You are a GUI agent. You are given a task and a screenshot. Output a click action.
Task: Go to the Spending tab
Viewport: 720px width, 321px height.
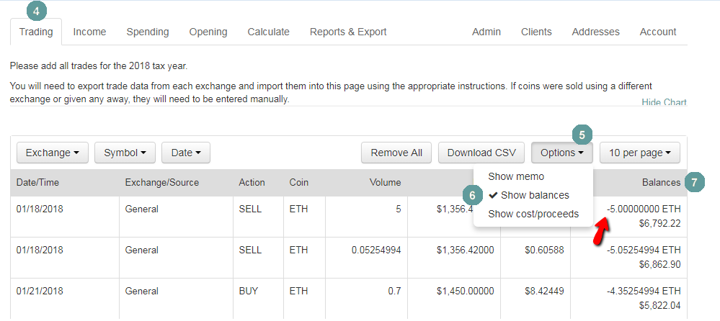(148, 32)
